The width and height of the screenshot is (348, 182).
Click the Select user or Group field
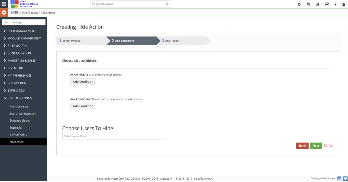[114, 136]
